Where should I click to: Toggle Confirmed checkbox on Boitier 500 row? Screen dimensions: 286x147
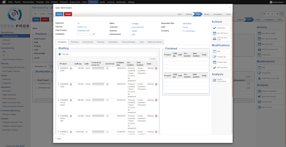click(x=107, y=116)
